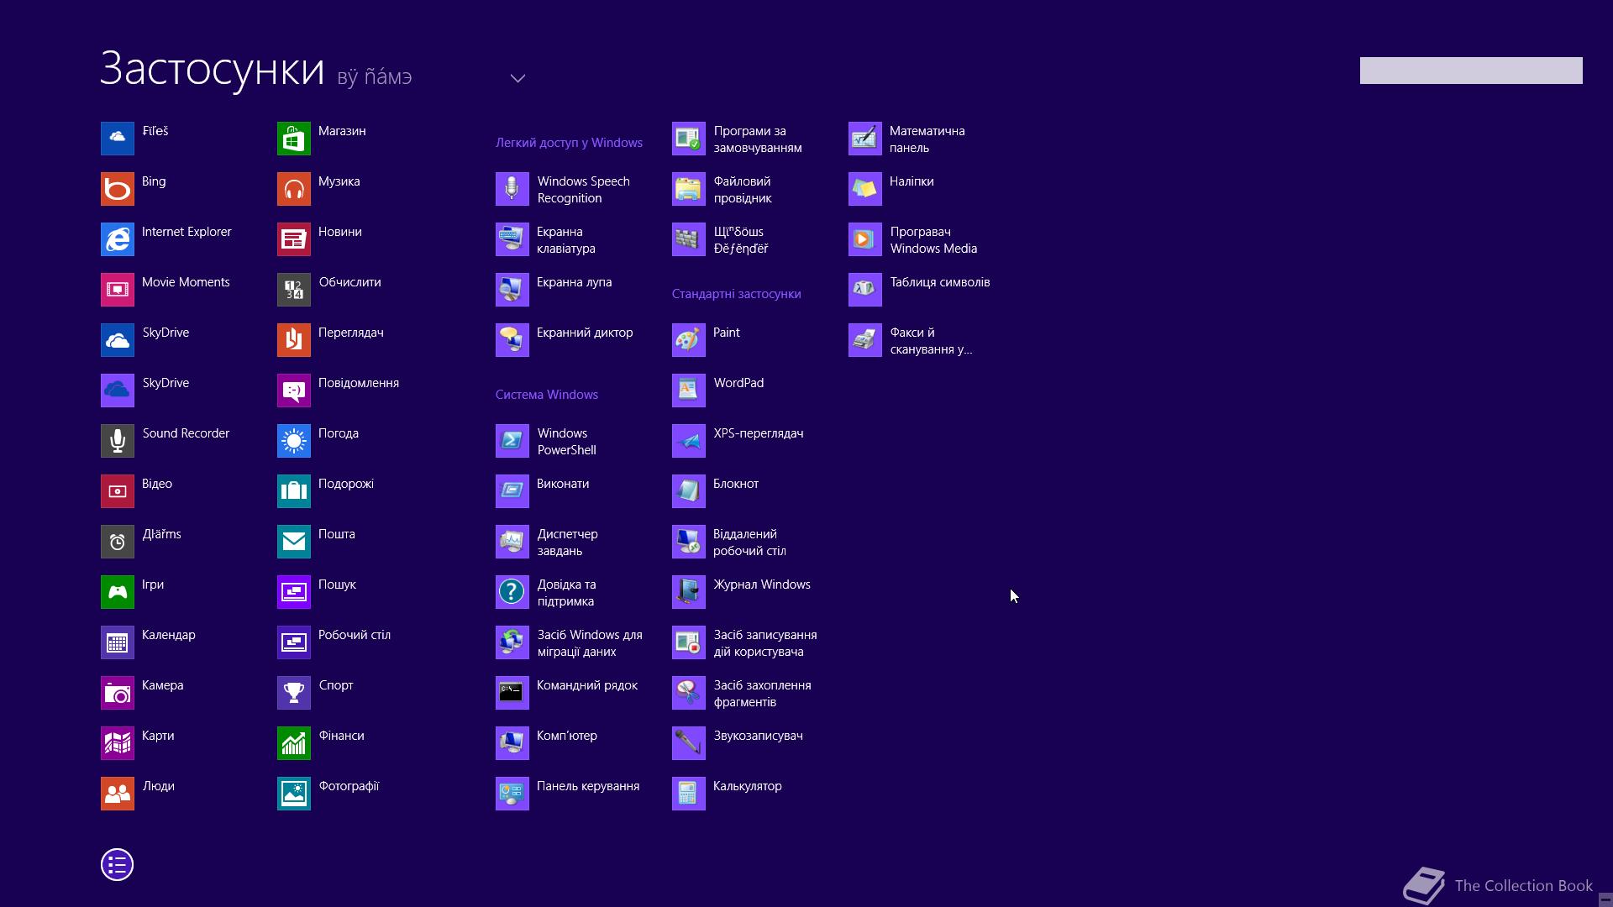Open the Фотографії photos icon
Screen dimensions: 1613x907
pos(294,794)
